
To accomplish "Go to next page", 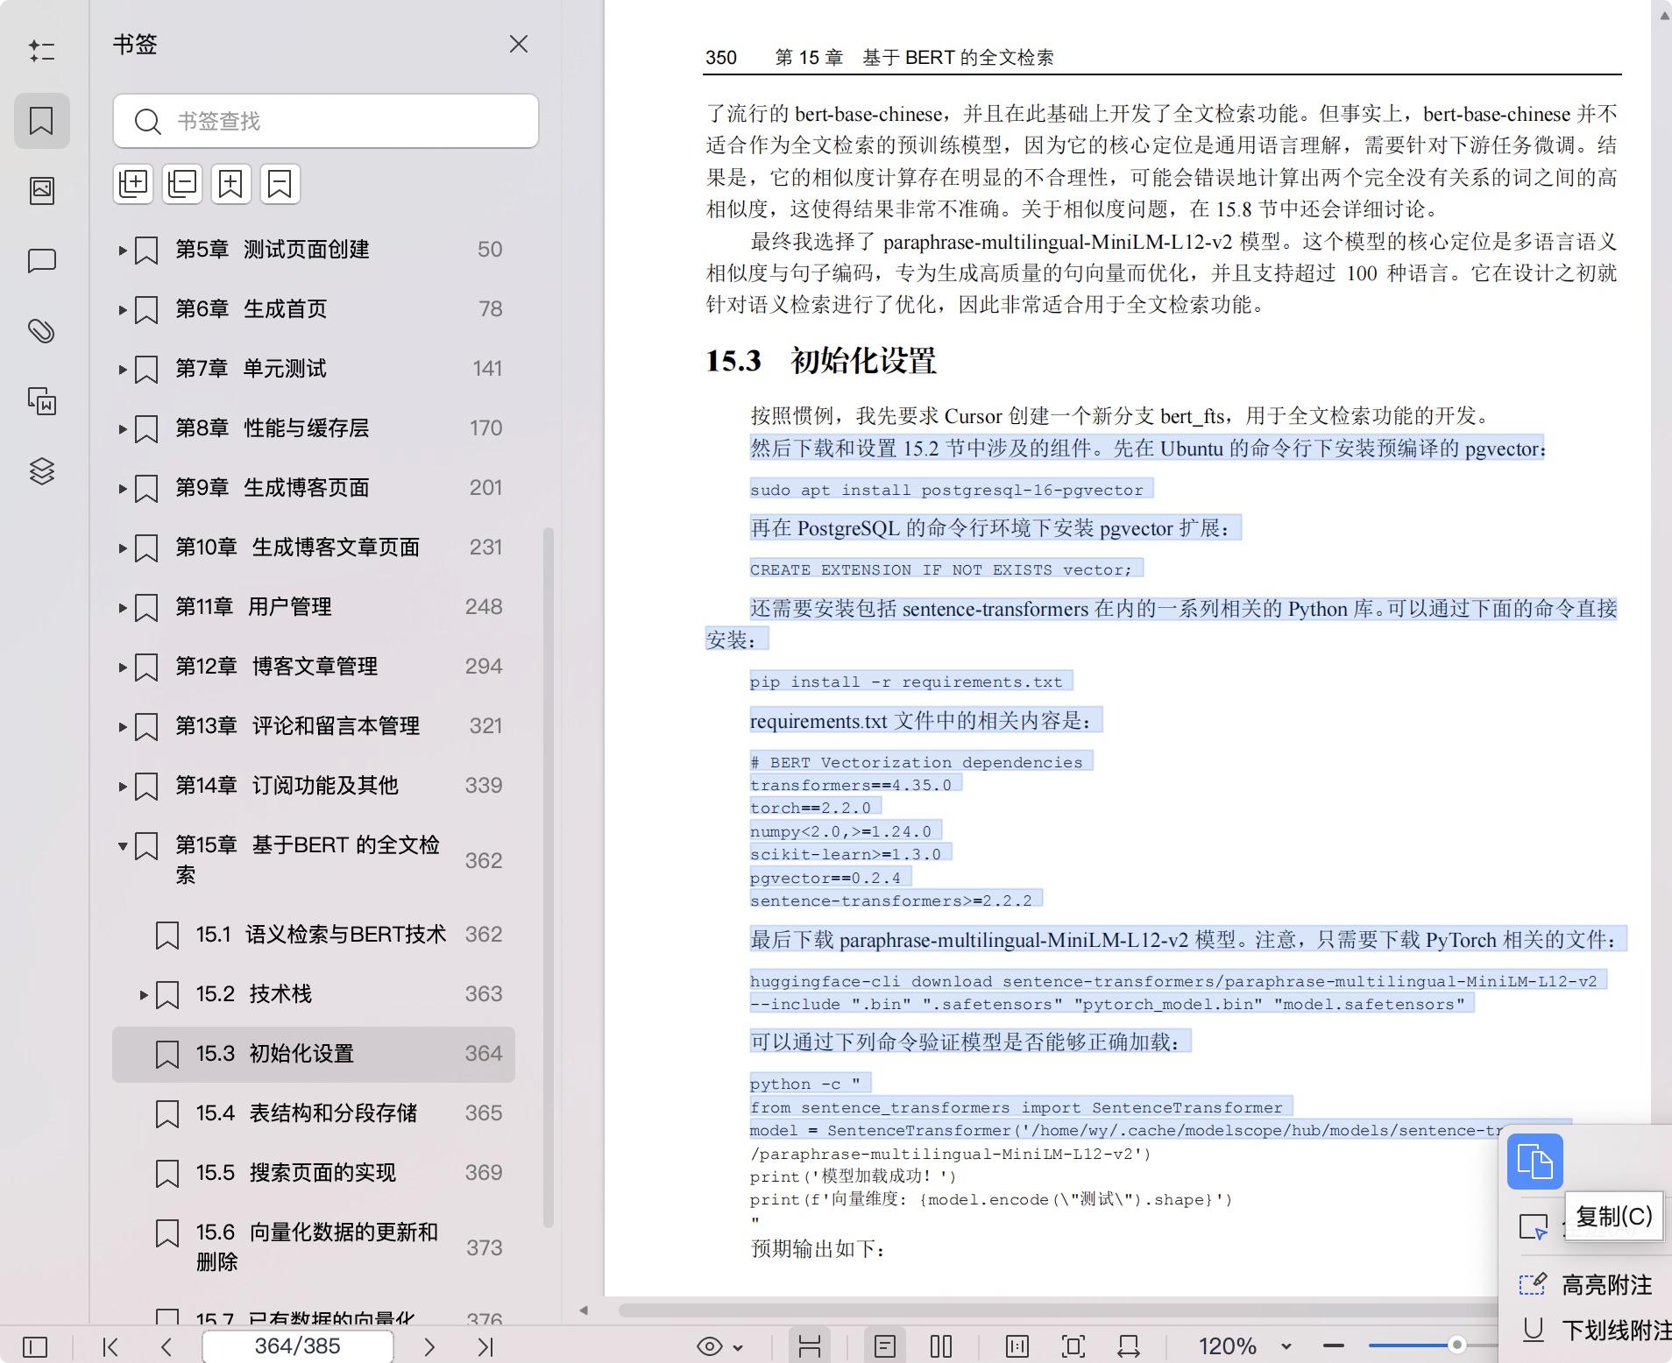I will click(x=429, y=1346).
